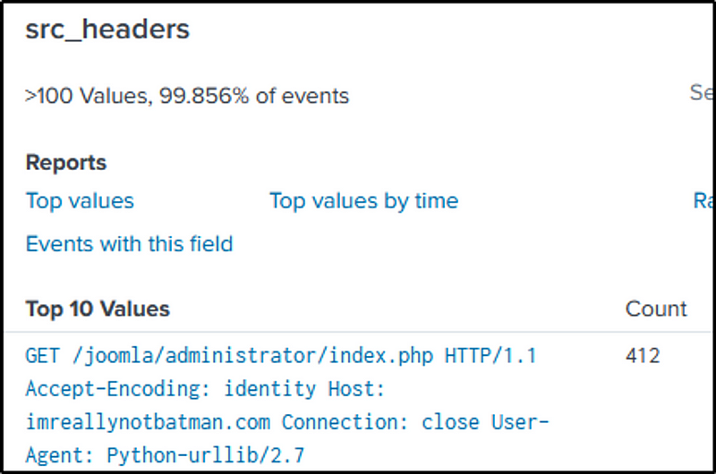Click the cut-off Selected label at top right
The image size is (716, 474).
point(701,92)
